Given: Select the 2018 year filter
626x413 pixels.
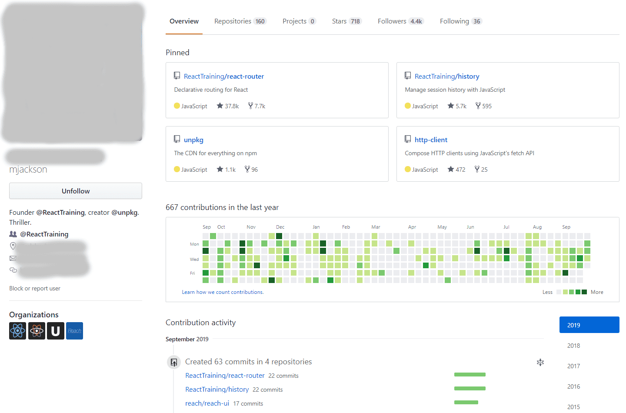Looking at the screenshot, I should pyautogui.click(x=573, y=346).
